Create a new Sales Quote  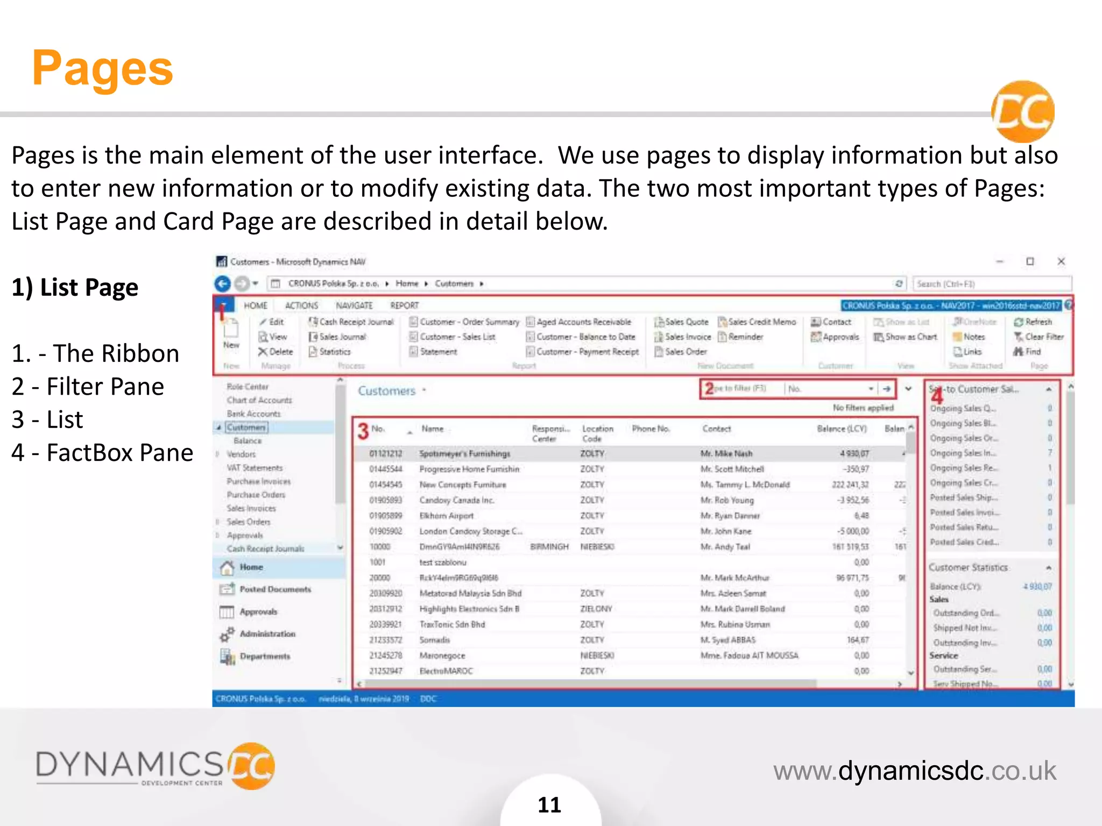pos(682,322)
